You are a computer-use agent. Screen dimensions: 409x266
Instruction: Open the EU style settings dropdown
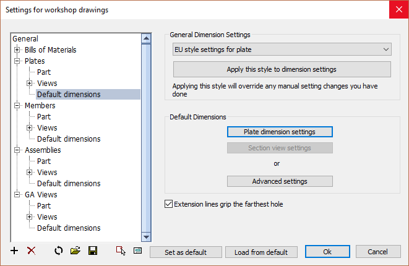pyautogui.click(x=282, y=49)
